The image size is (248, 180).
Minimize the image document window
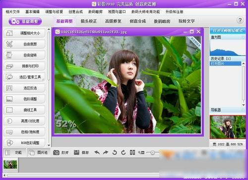[185, 32]
